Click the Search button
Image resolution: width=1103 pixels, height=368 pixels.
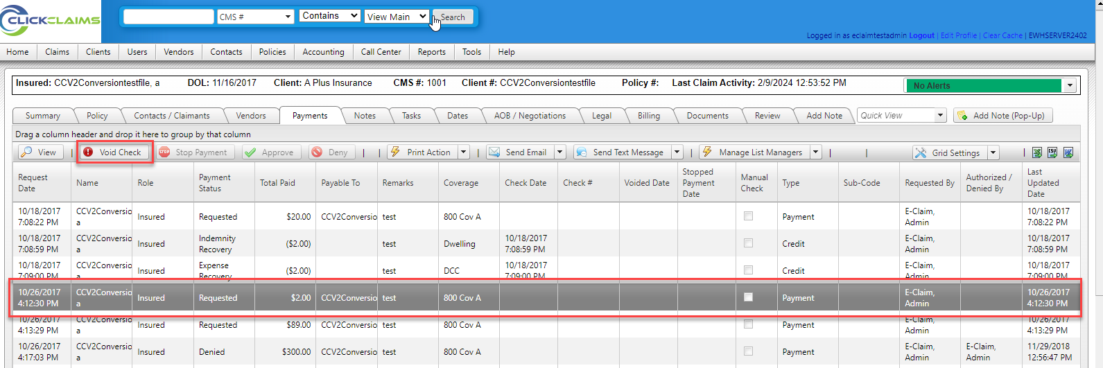pyautogui.click(x=453, y=17)
